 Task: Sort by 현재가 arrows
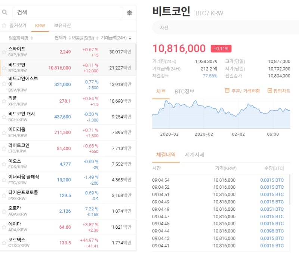point(70,38)
